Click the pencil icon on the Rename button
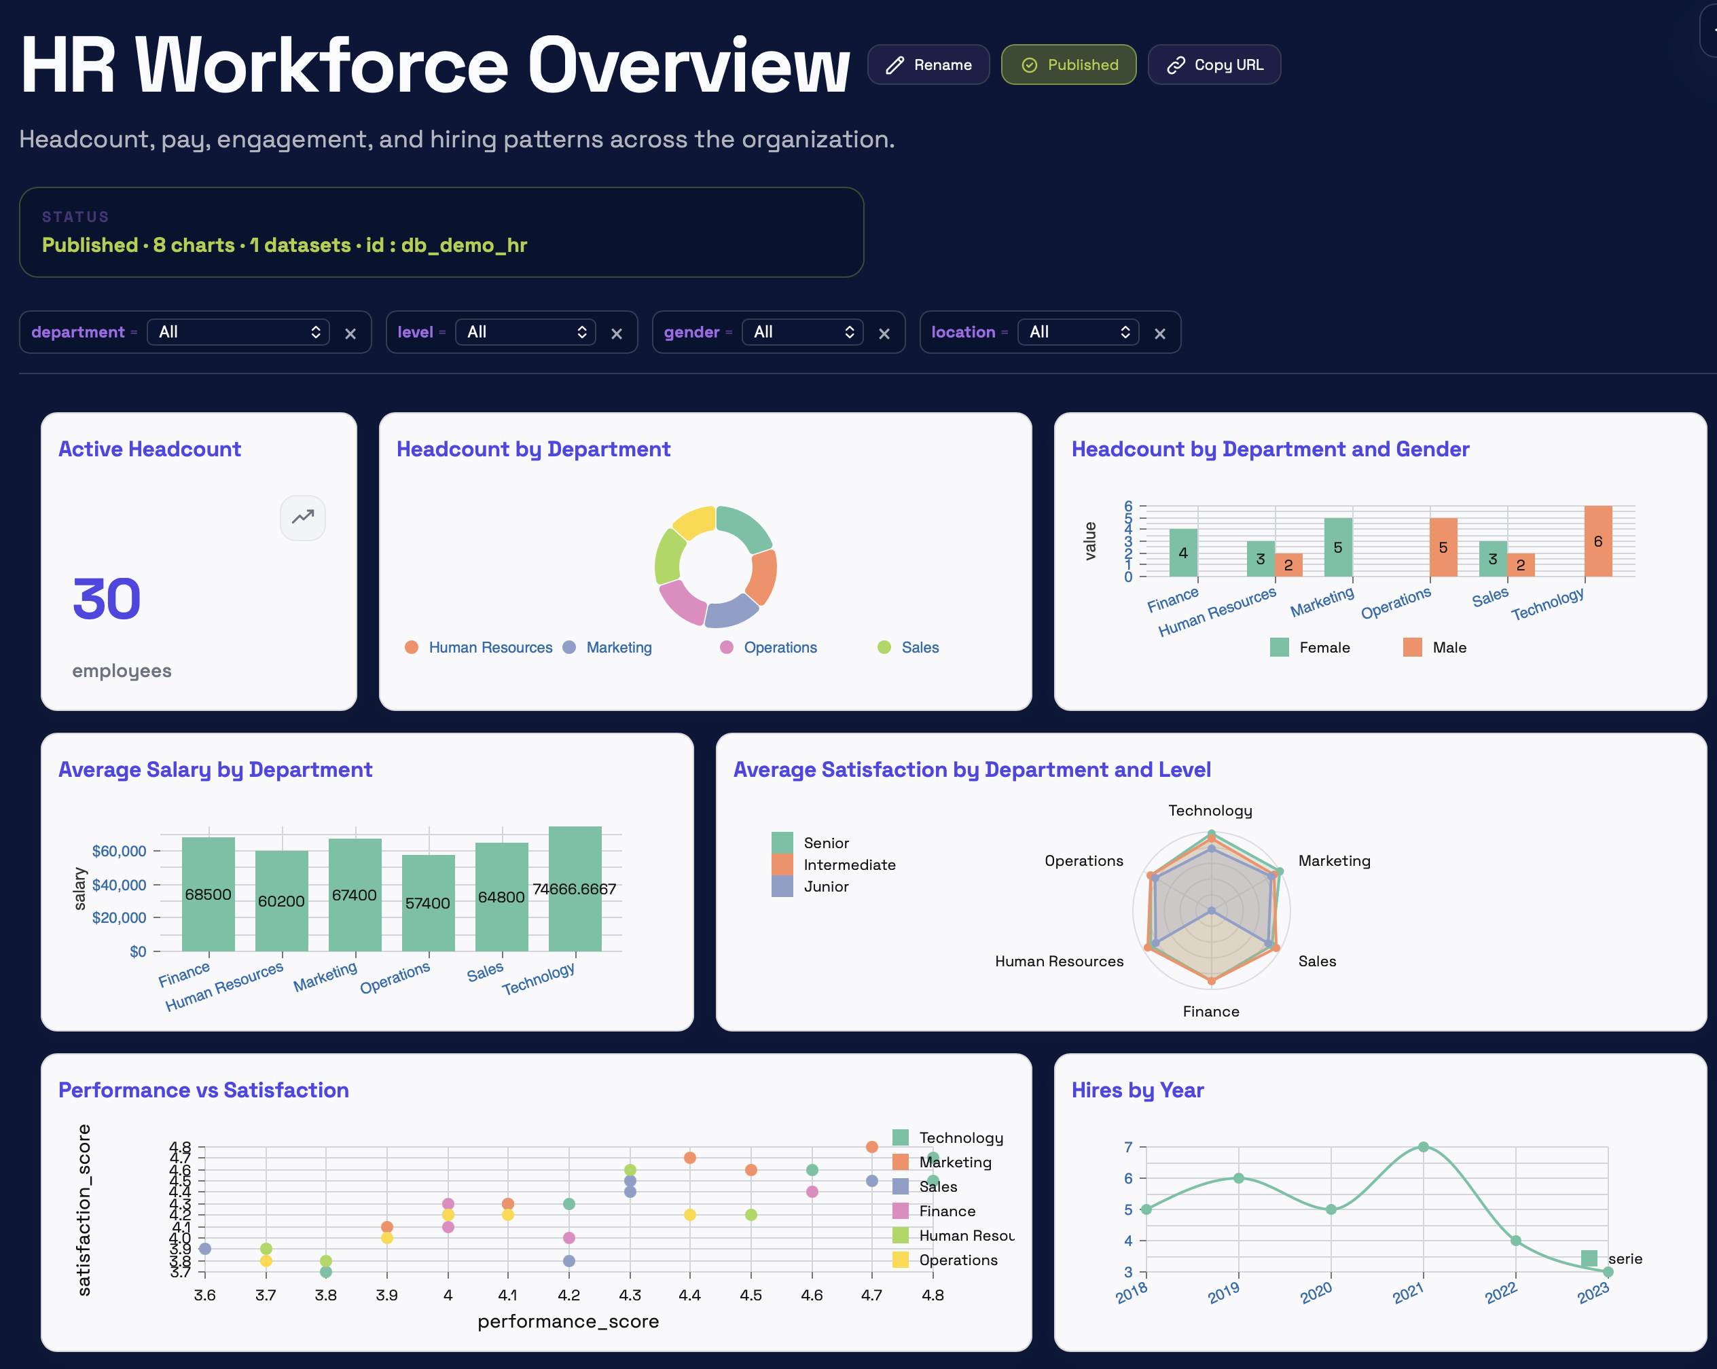The image size is (1717, 1369). (x=895, y=65)
